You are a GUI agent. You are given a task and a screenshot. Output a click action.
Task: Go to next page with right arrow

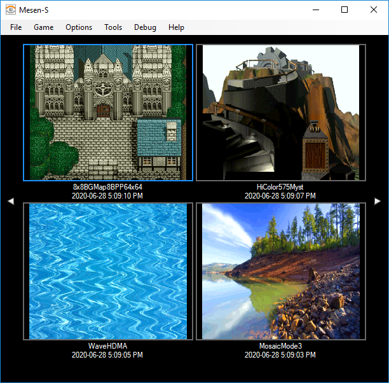click(378, 201)
